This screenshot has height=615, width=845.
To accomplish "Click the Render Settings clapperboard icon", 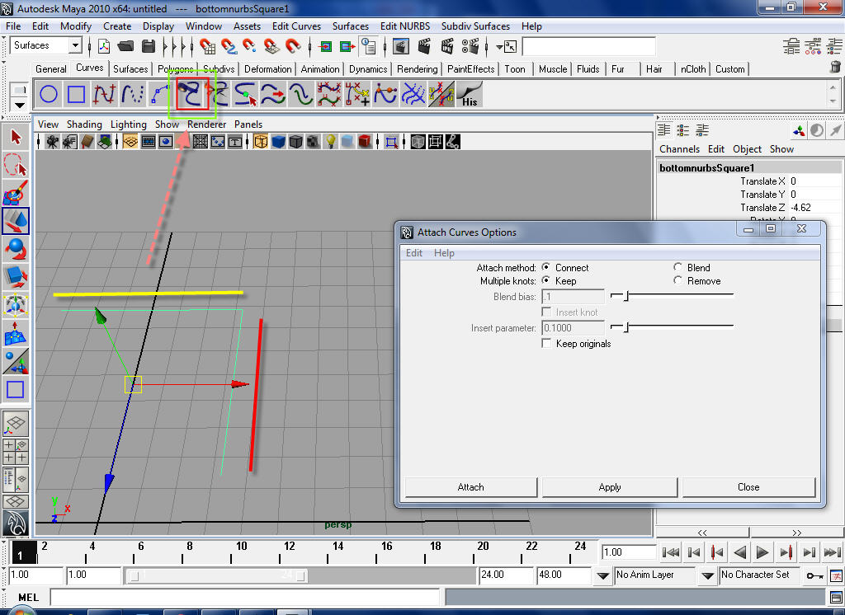I will [470, 46].
